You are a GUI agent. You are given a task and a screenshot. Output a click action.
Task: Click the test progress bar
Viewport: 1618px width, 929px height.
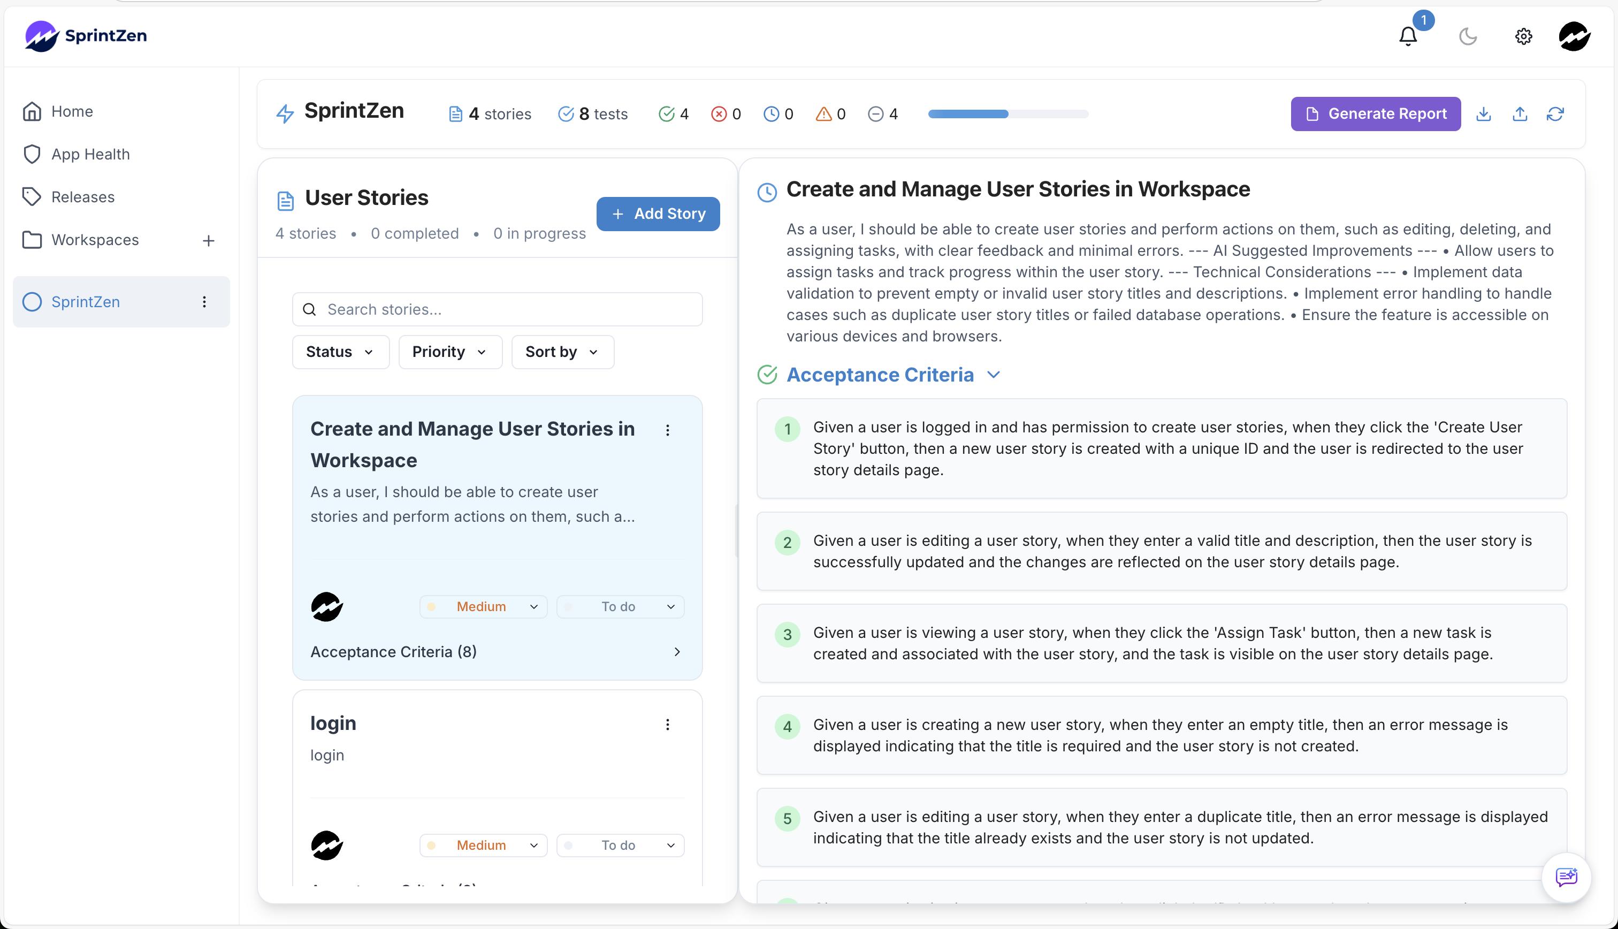pyautogui.click(x=1008, y=113)
